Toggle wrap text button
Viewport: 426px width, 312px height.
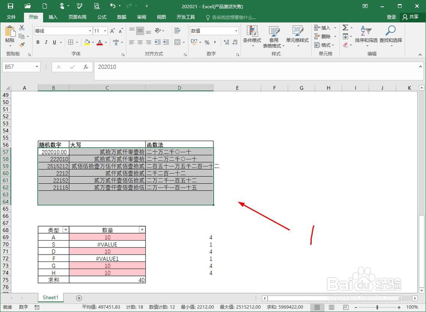(x=177, y=30)
